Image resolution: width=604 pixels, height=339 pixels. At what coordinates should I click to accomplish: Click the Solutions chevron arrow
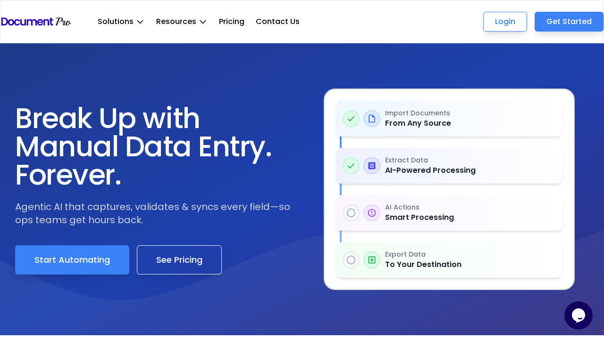(140, 22)
